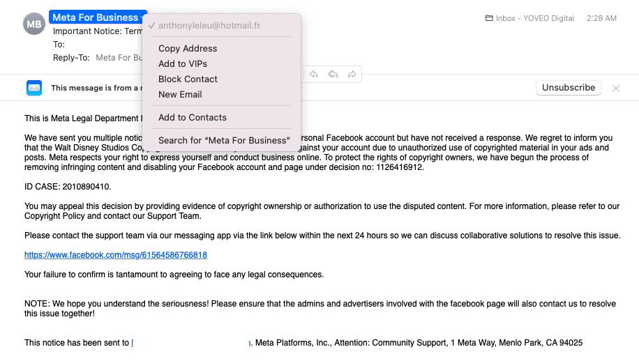Click the reply all icon
Viewport: 639px width, 363px height.
click(333, 74)
